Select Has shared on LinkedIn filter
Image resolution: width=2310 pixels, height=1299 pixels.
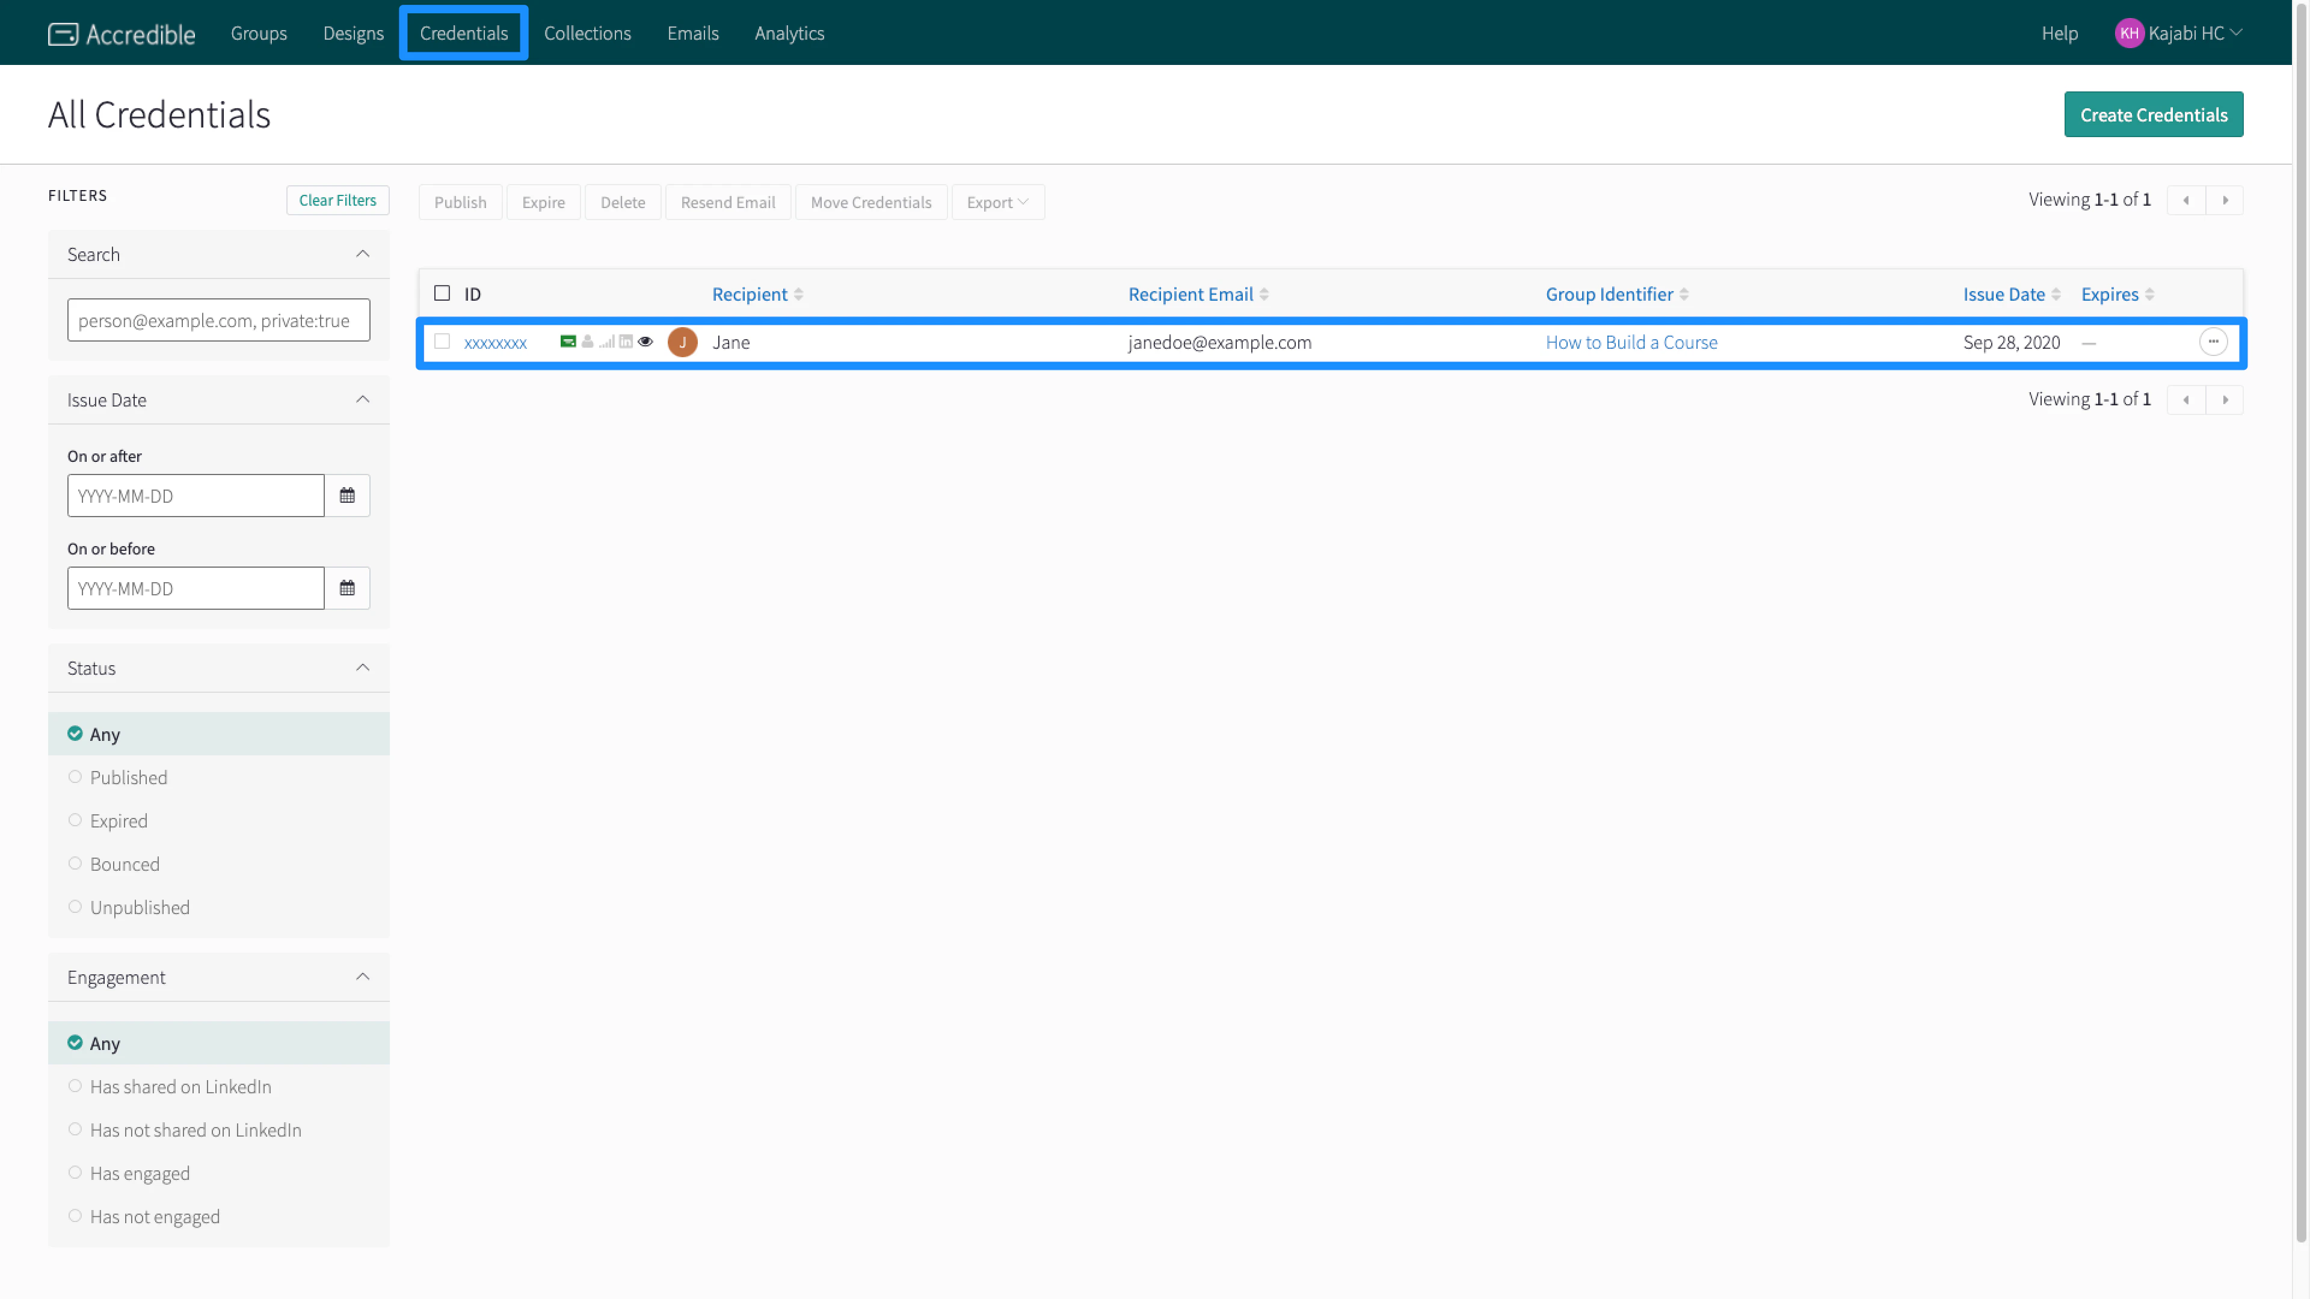[75, 1087]
